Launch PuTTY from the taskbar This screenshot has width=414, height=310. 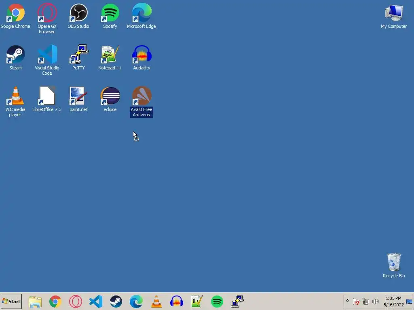[x=237, y=302]
